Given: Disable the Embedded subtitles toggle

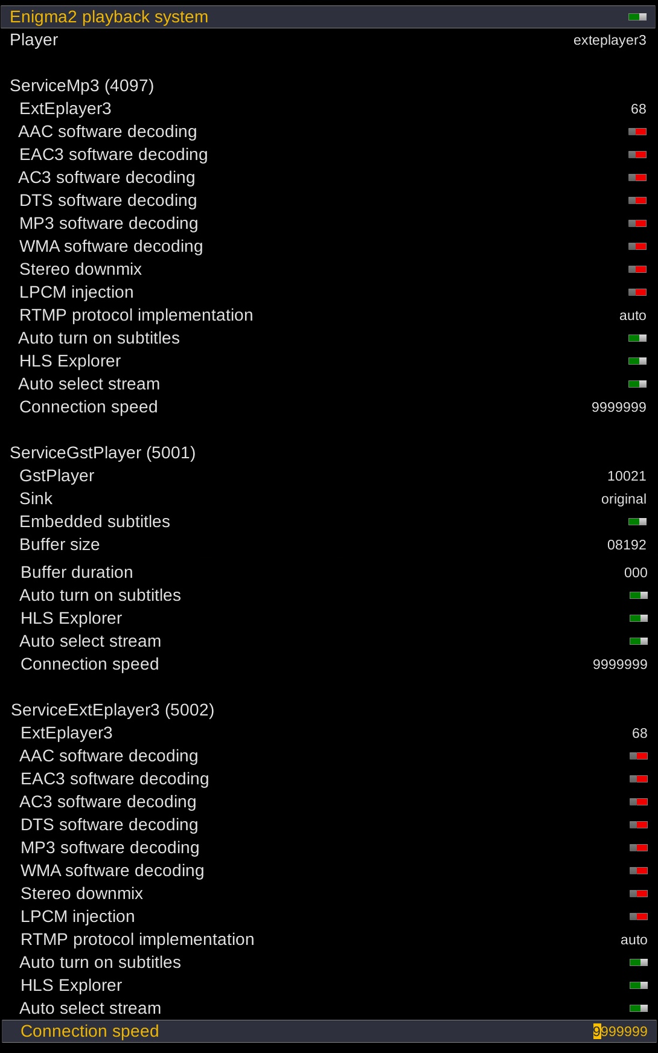Looking at the screenshot, I should tap(637, 522).
